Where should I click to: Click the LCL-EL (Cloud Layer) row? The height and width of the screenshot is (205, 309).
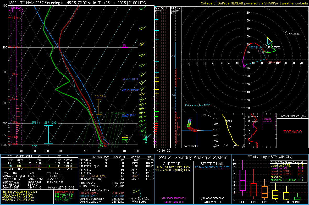click(117, 176)
